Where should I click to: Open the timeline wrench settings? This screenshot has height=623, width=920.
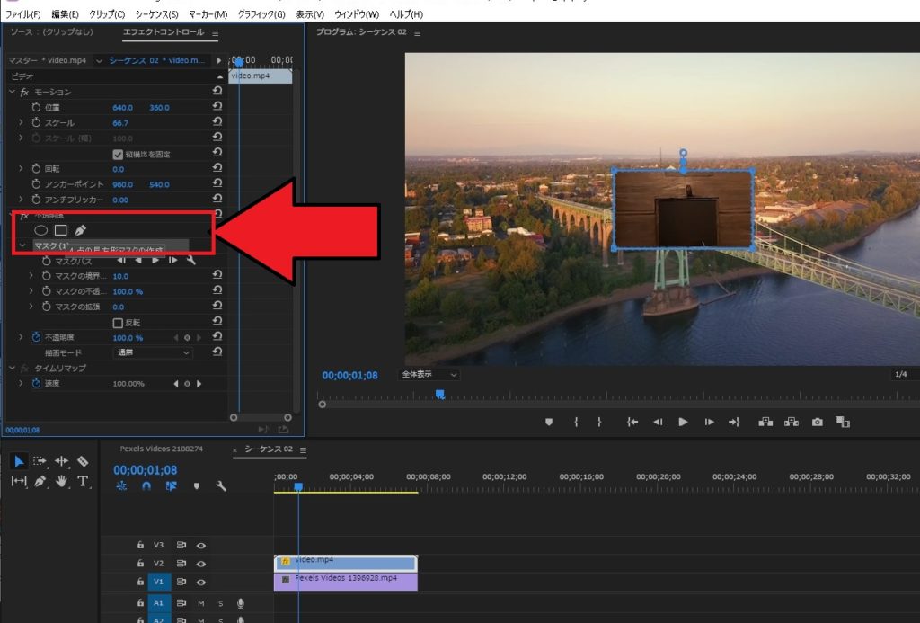tap(221, 485)
